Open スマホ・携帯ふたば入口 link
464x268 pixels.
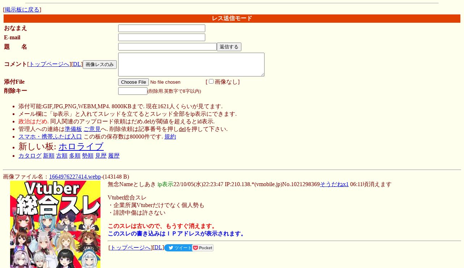click(x=50, y=137)
